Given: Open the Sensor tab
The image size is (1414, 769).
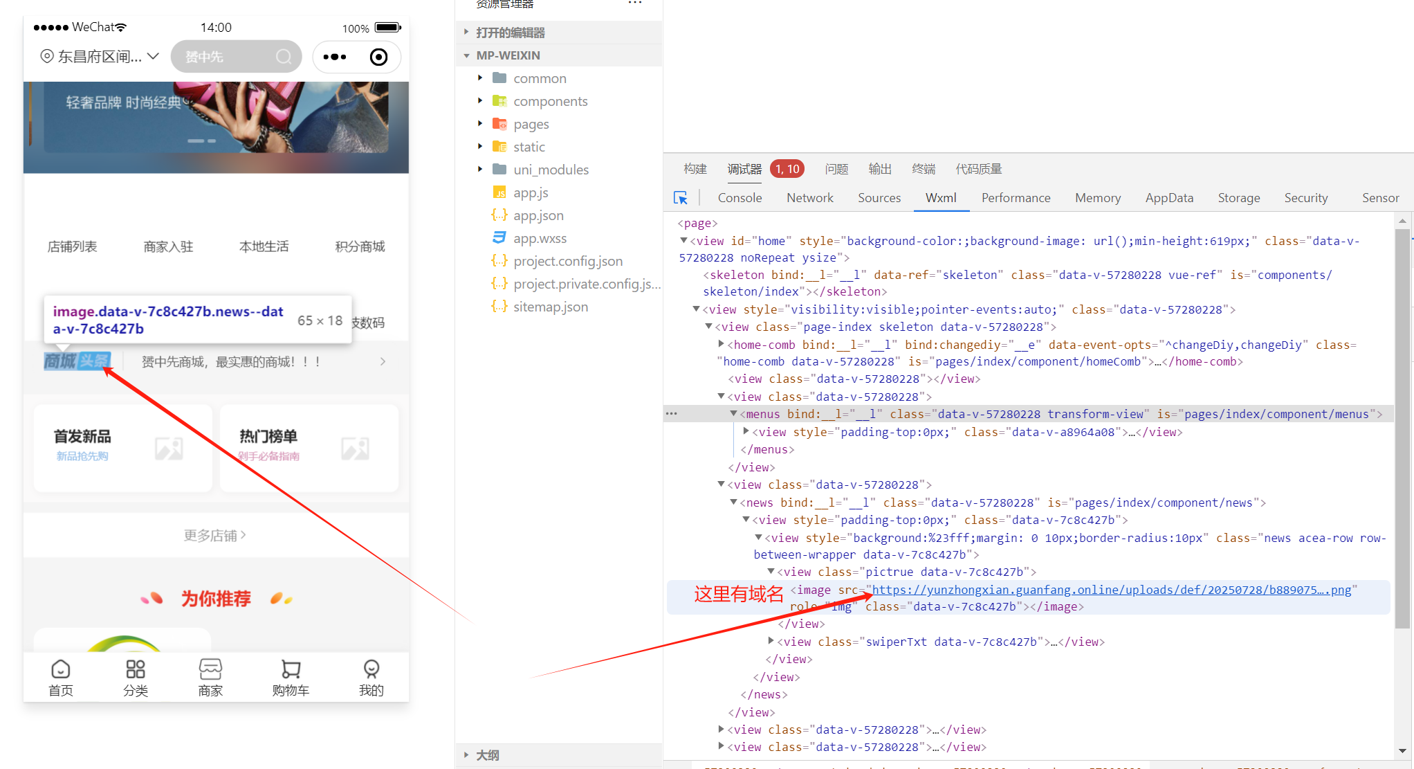Looking at the screenshot, I should 1380,198.
